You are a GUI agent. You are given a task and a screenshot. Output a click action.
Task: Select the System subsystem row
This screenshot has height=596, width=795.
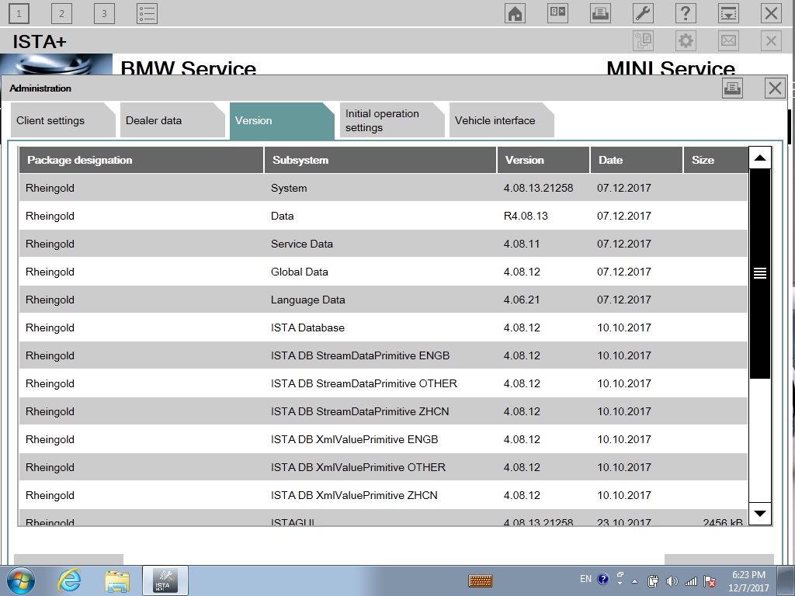point(384,188)
